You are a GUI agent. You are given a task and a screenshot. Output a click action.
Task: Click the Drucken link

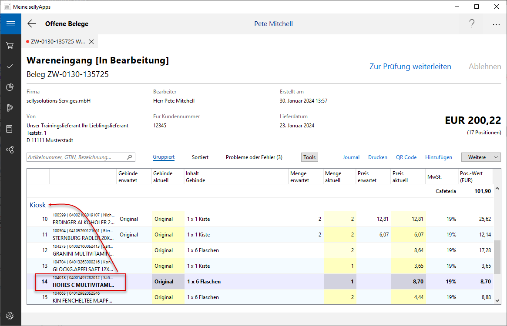click(377, 157)
